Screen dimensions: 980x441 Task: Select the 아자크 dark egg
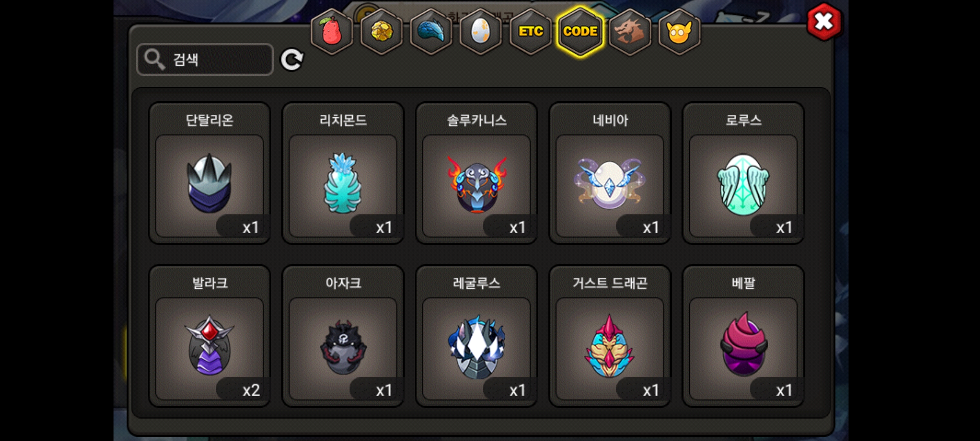pyautogui.click(x=343, y=336)
